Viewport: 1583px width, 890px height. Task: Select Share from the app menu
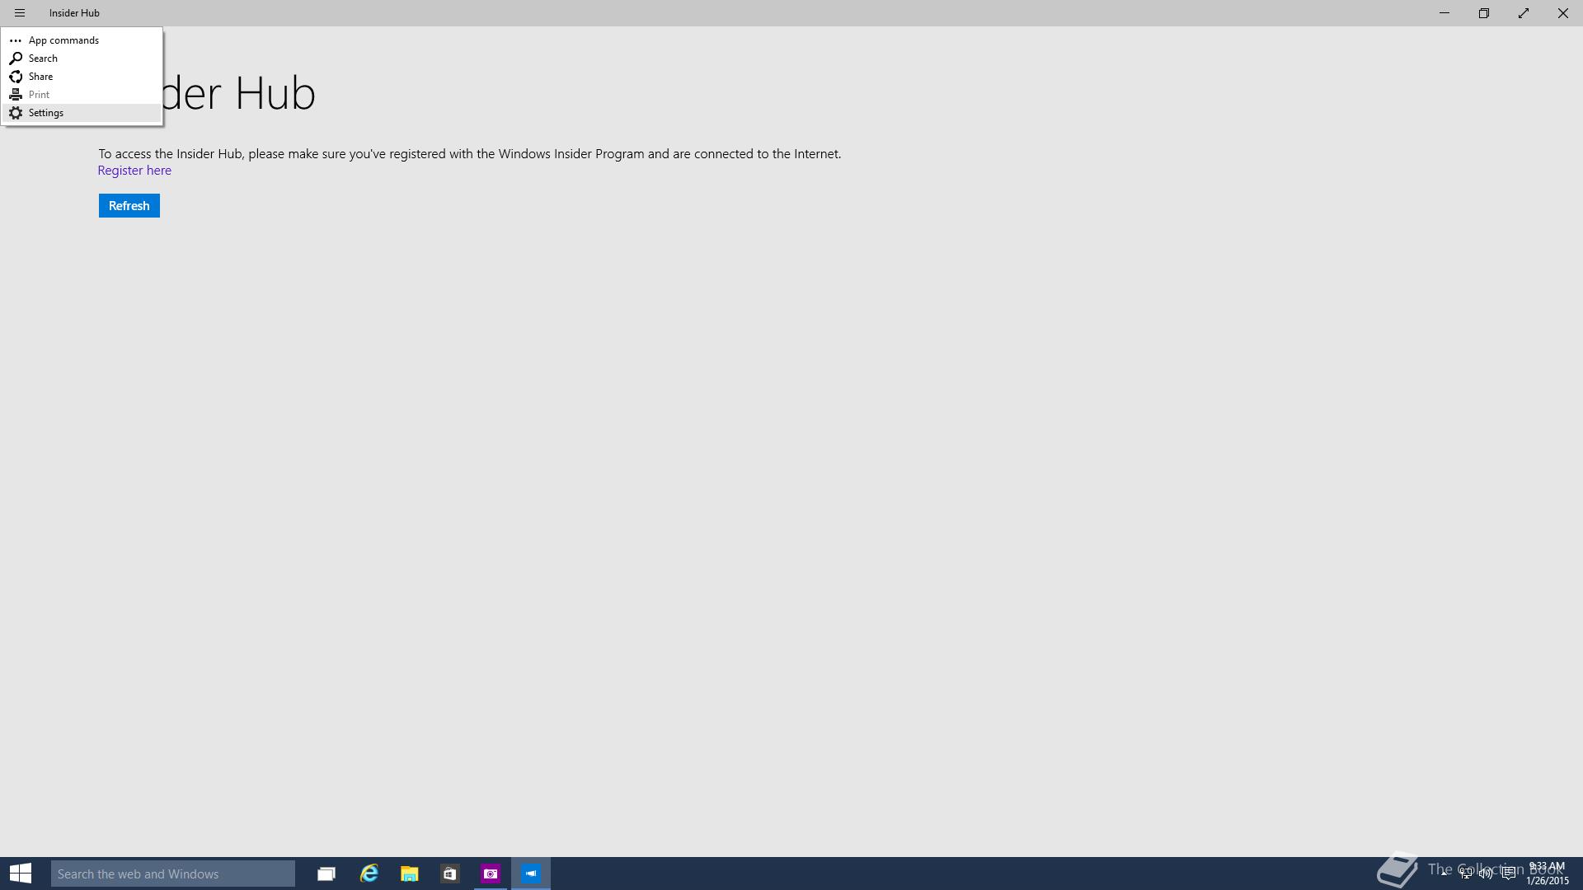pos(82,77)
